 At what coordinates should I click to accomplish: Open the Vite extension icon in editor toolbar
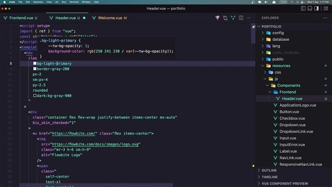pos(217,18)
